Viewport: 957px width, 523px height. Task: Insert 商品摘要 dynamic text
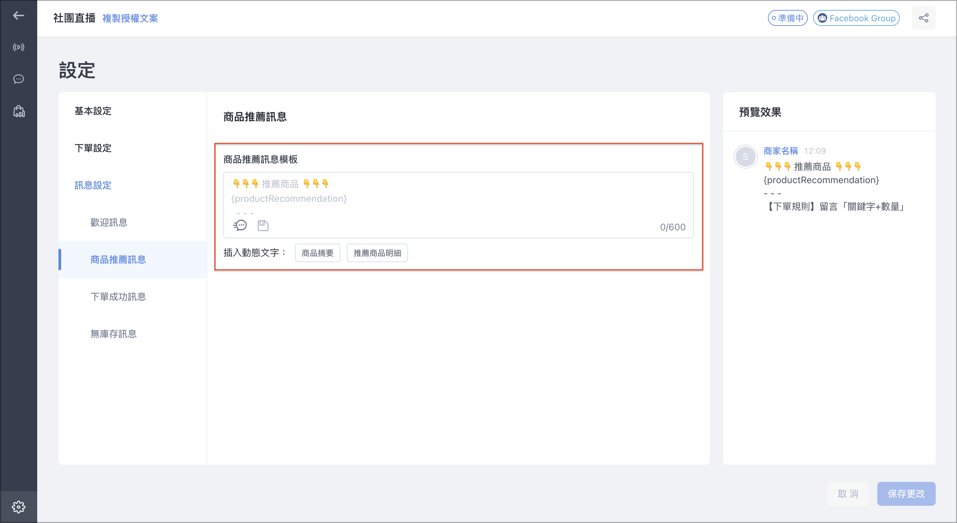(x=317, y=253)
